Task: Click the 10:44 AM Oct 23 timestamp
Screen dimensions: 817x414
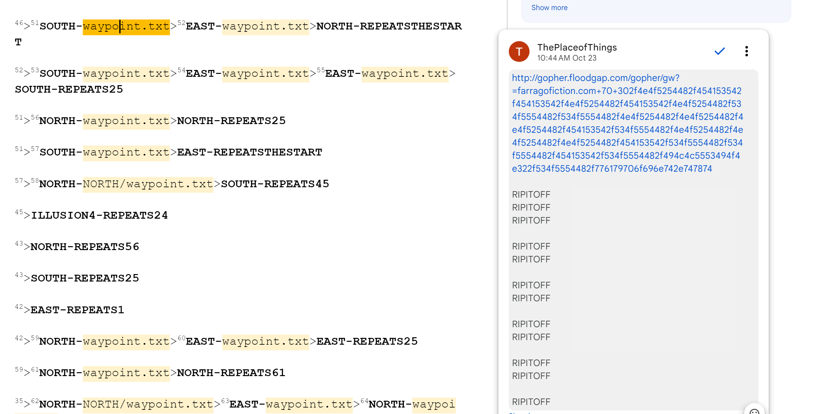Action: pos(566,58)
